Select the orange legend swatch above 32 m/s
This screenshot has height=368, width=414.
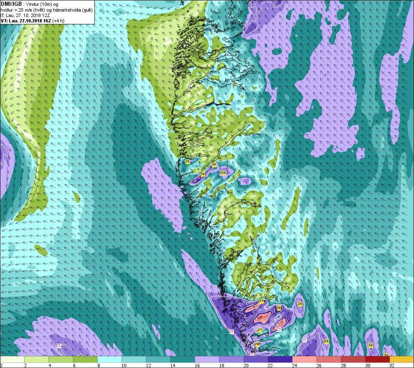coord(402,359)
